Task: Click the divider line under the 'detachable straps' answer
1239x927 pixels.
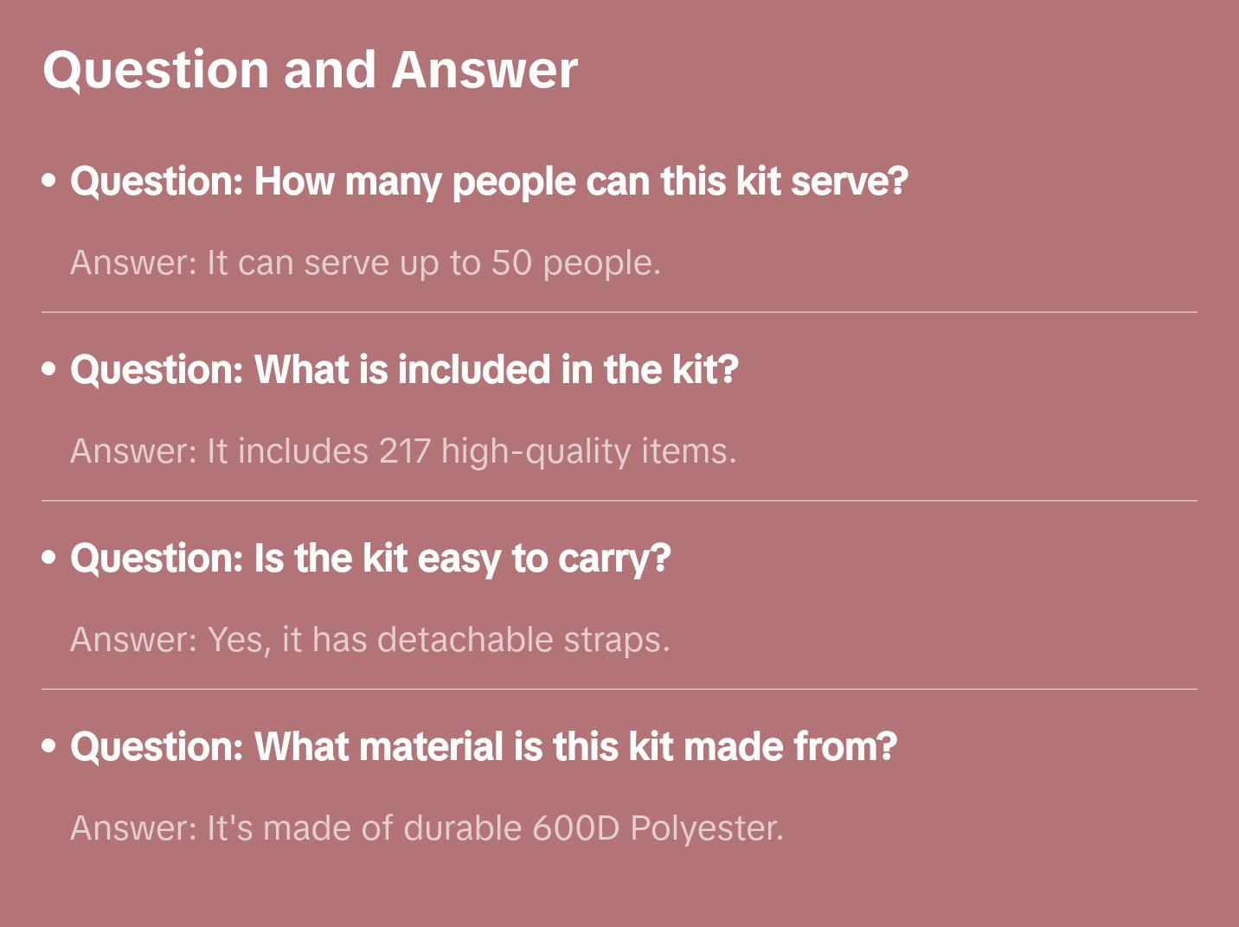Action: coord(619,689)
